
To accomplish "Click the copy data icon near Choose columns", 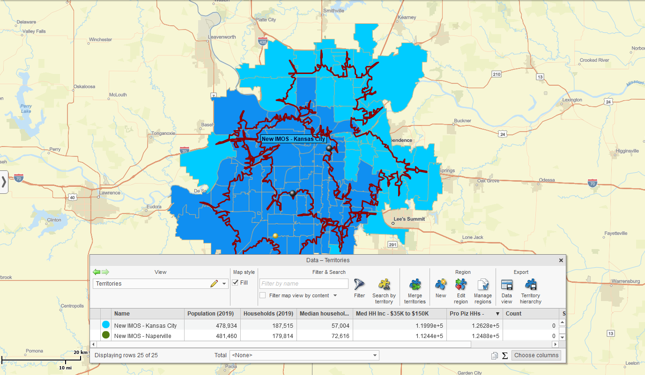I will tap(494, 355).
